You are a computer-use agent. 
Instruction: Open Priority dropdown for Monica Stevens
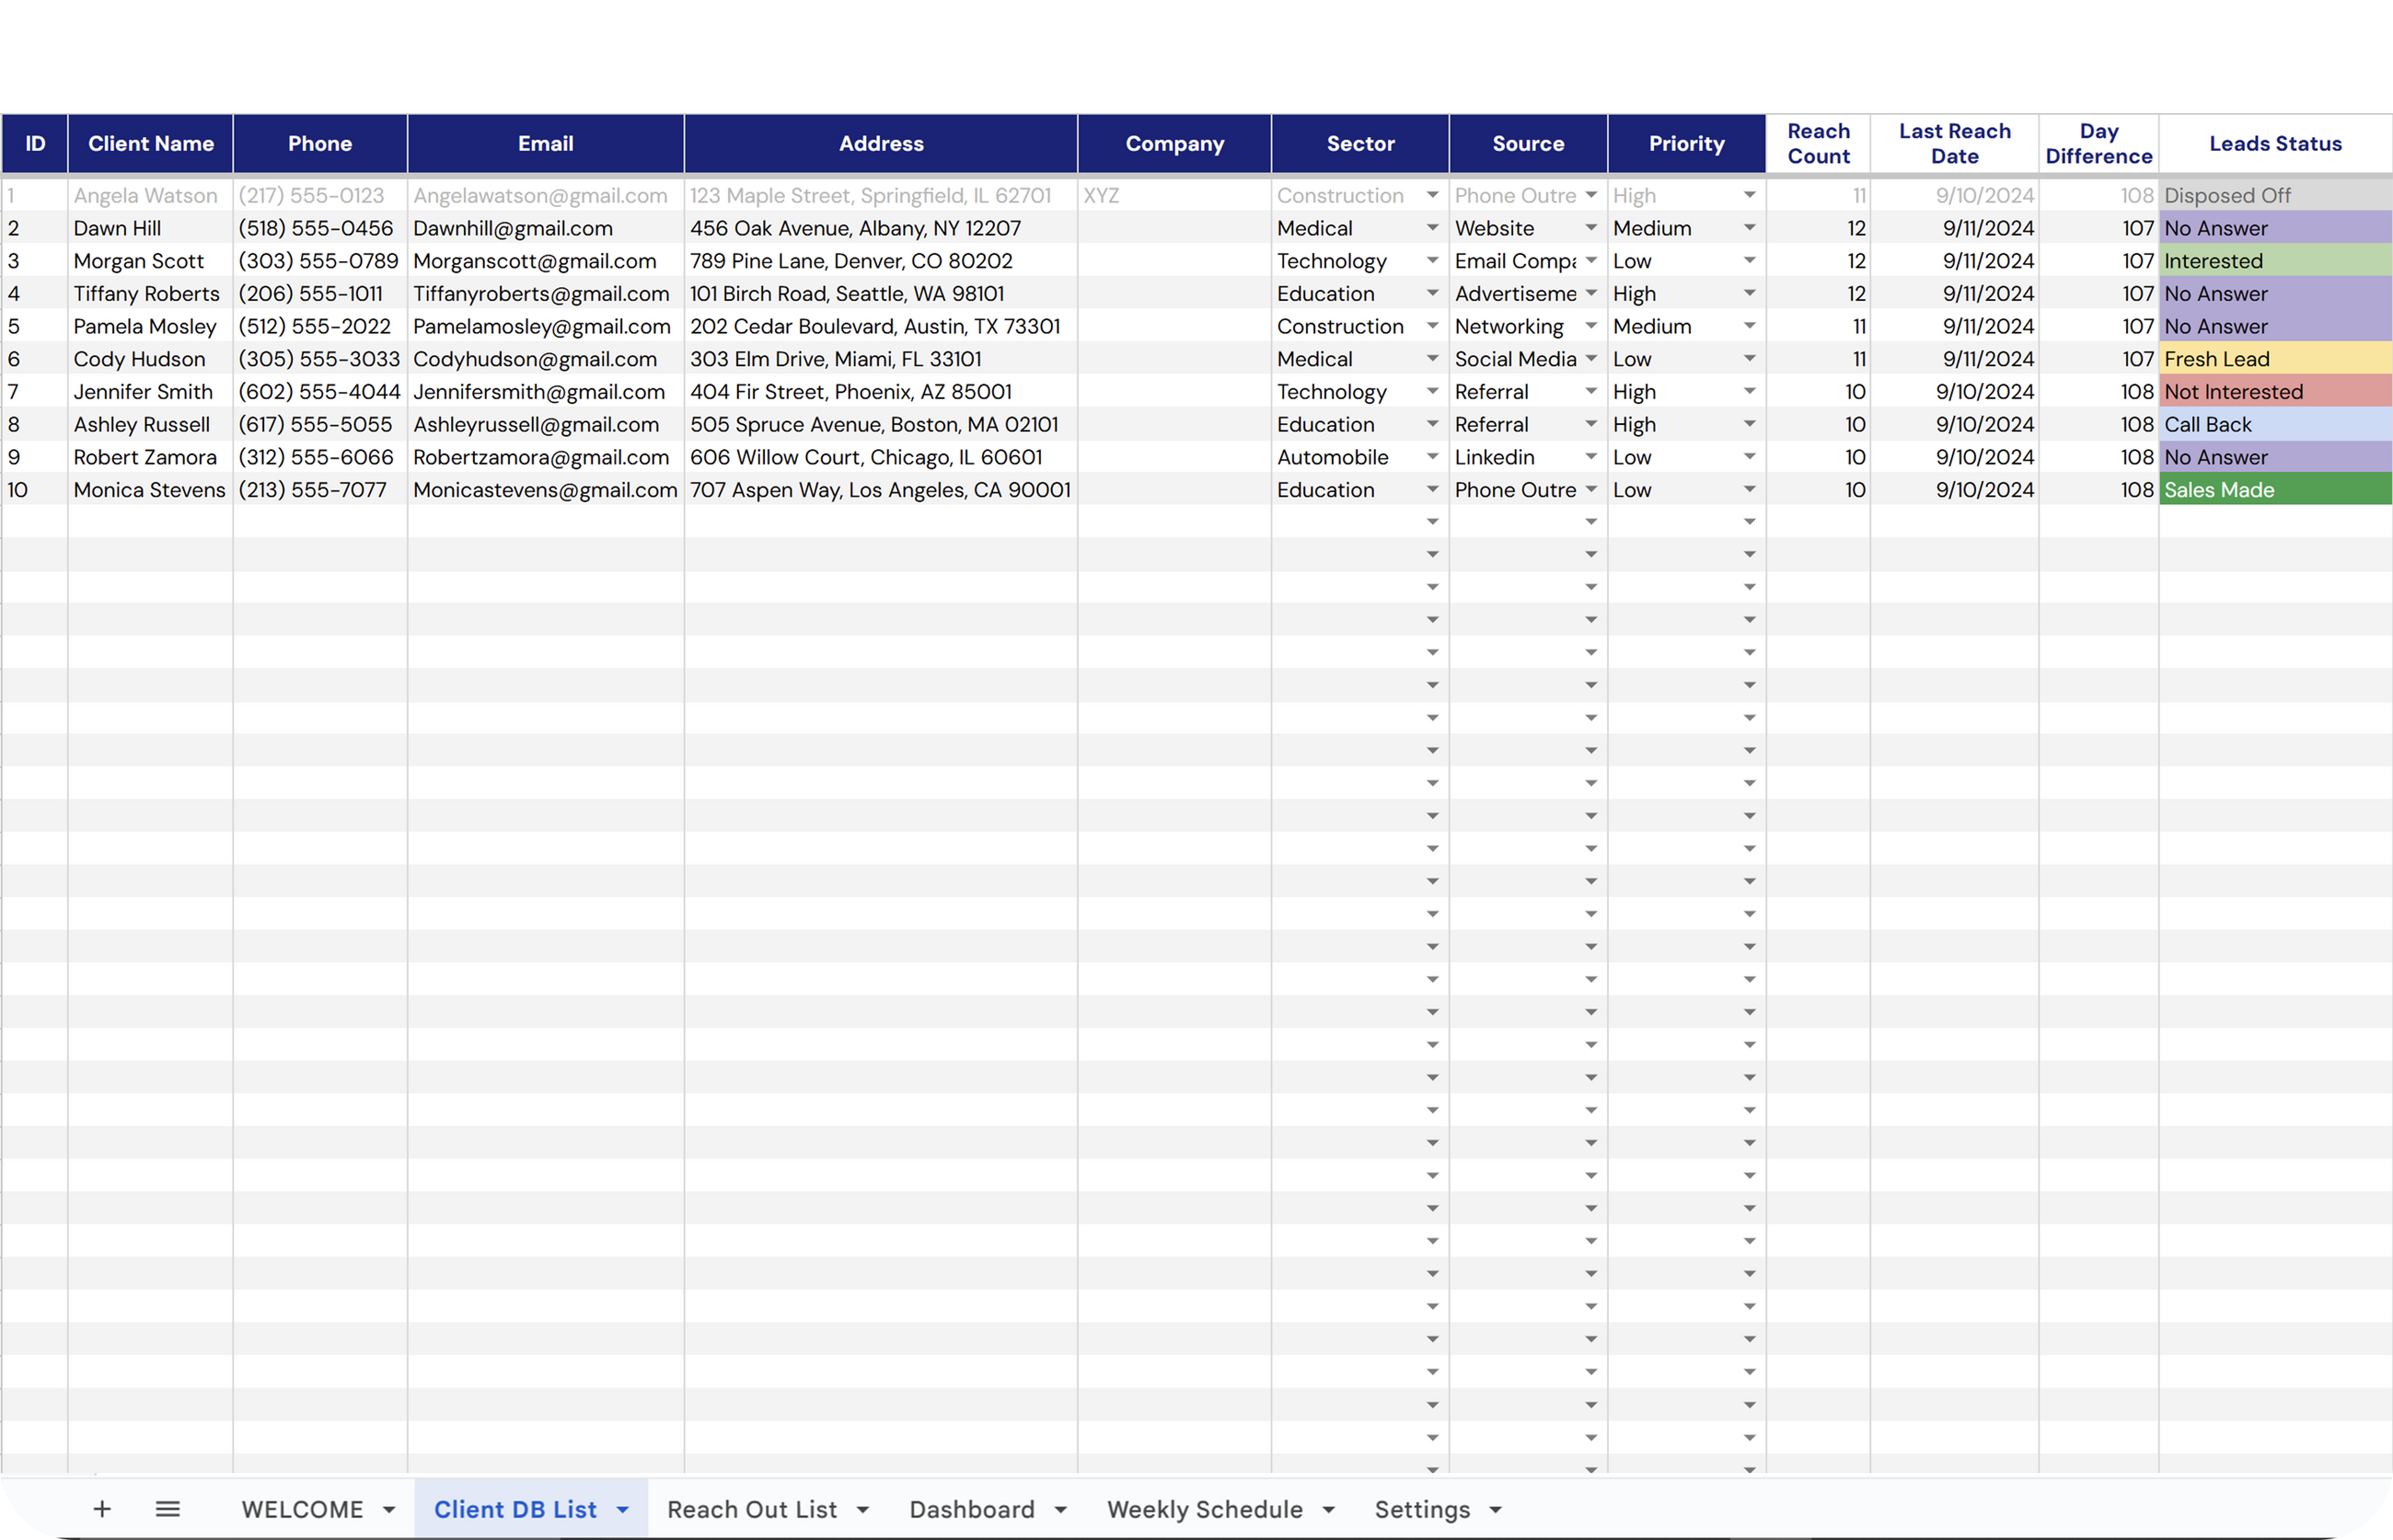[1750, 490]
